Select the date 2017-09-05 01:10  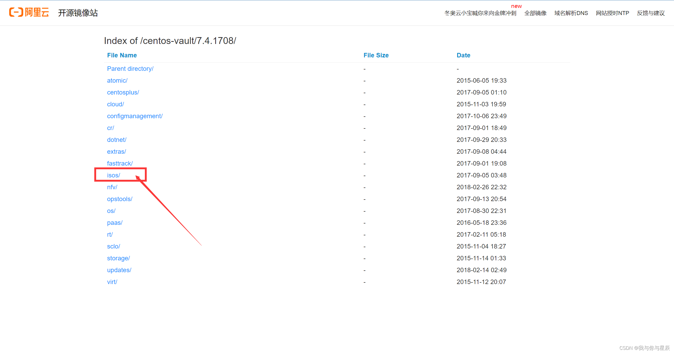click(x=481, y=92)
